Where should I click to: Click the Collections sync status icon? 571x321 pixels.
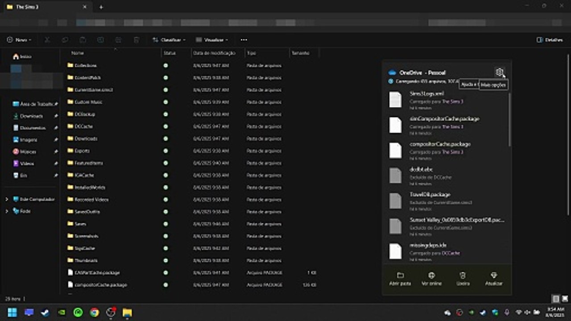click(x=166, y=66)
